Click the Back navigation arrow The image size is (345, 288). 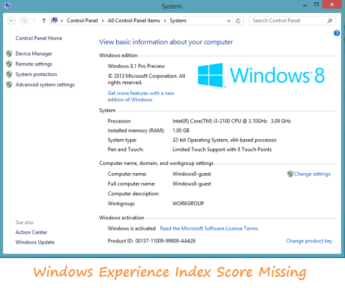tap(12, 21)
